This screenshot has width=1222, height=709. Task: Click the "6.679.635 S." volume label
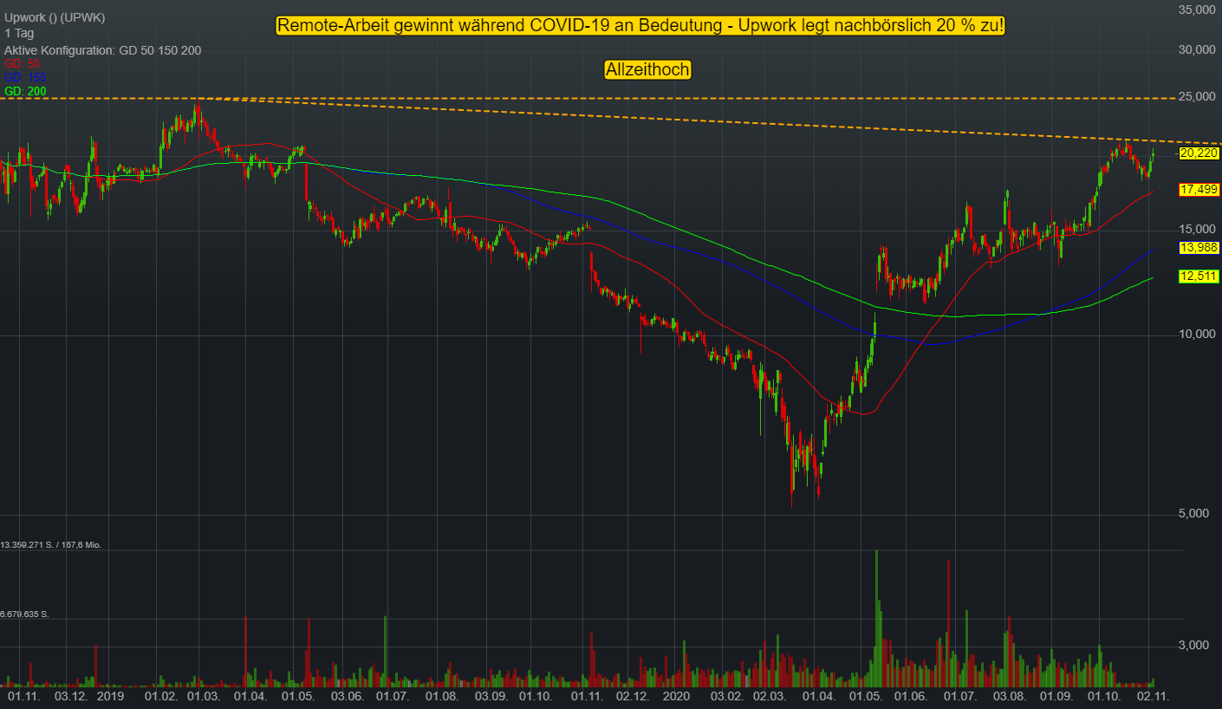tap(25, 615)
